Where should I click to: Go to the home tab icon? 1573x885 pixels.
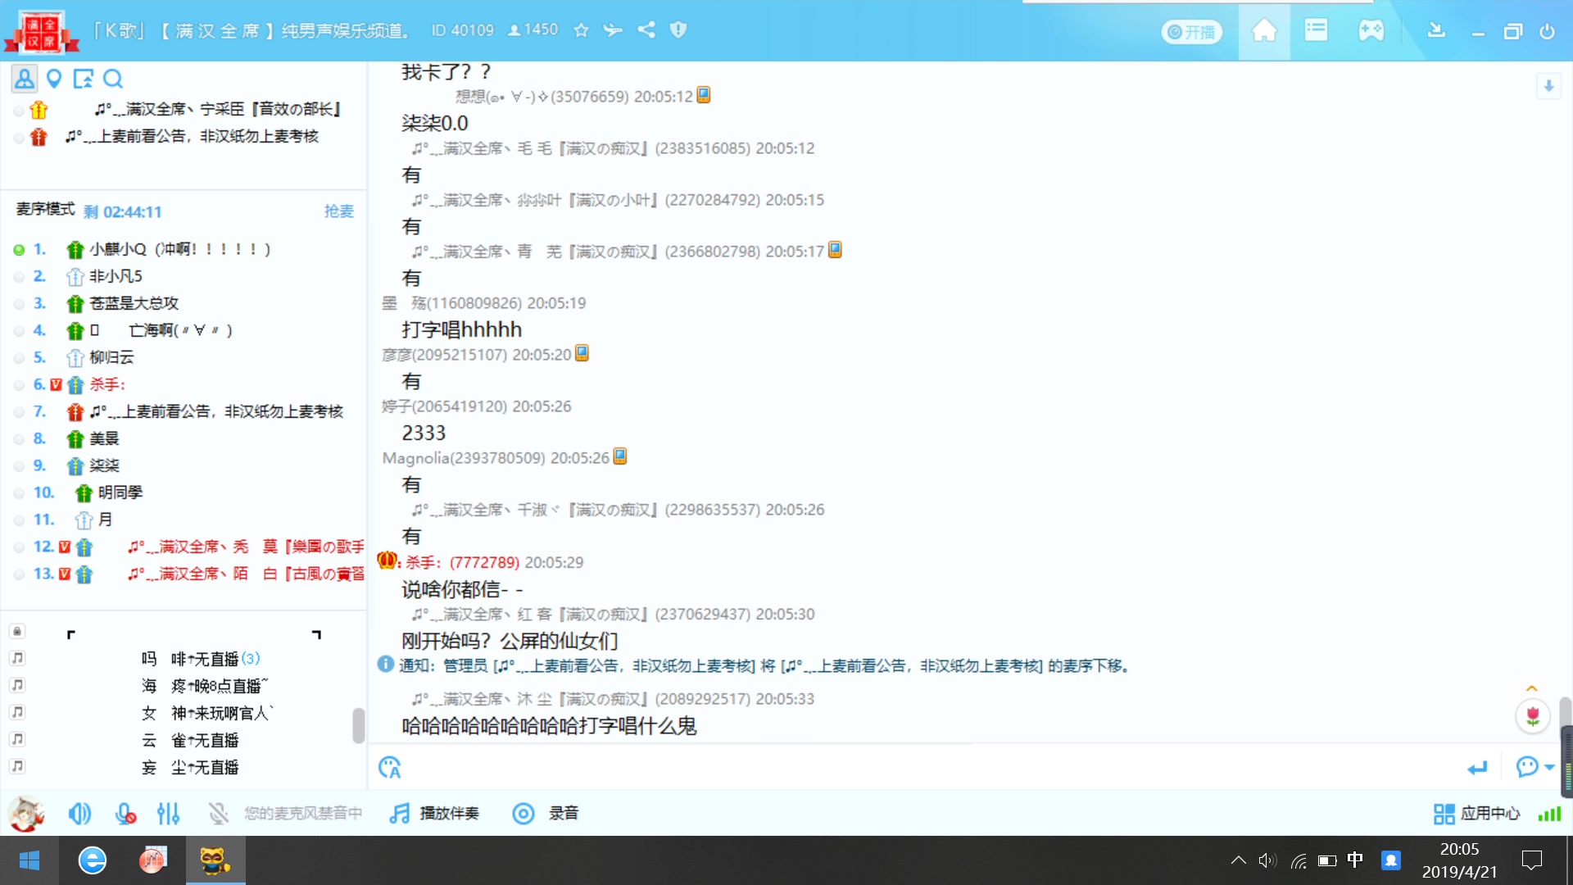pos(1264,31)
